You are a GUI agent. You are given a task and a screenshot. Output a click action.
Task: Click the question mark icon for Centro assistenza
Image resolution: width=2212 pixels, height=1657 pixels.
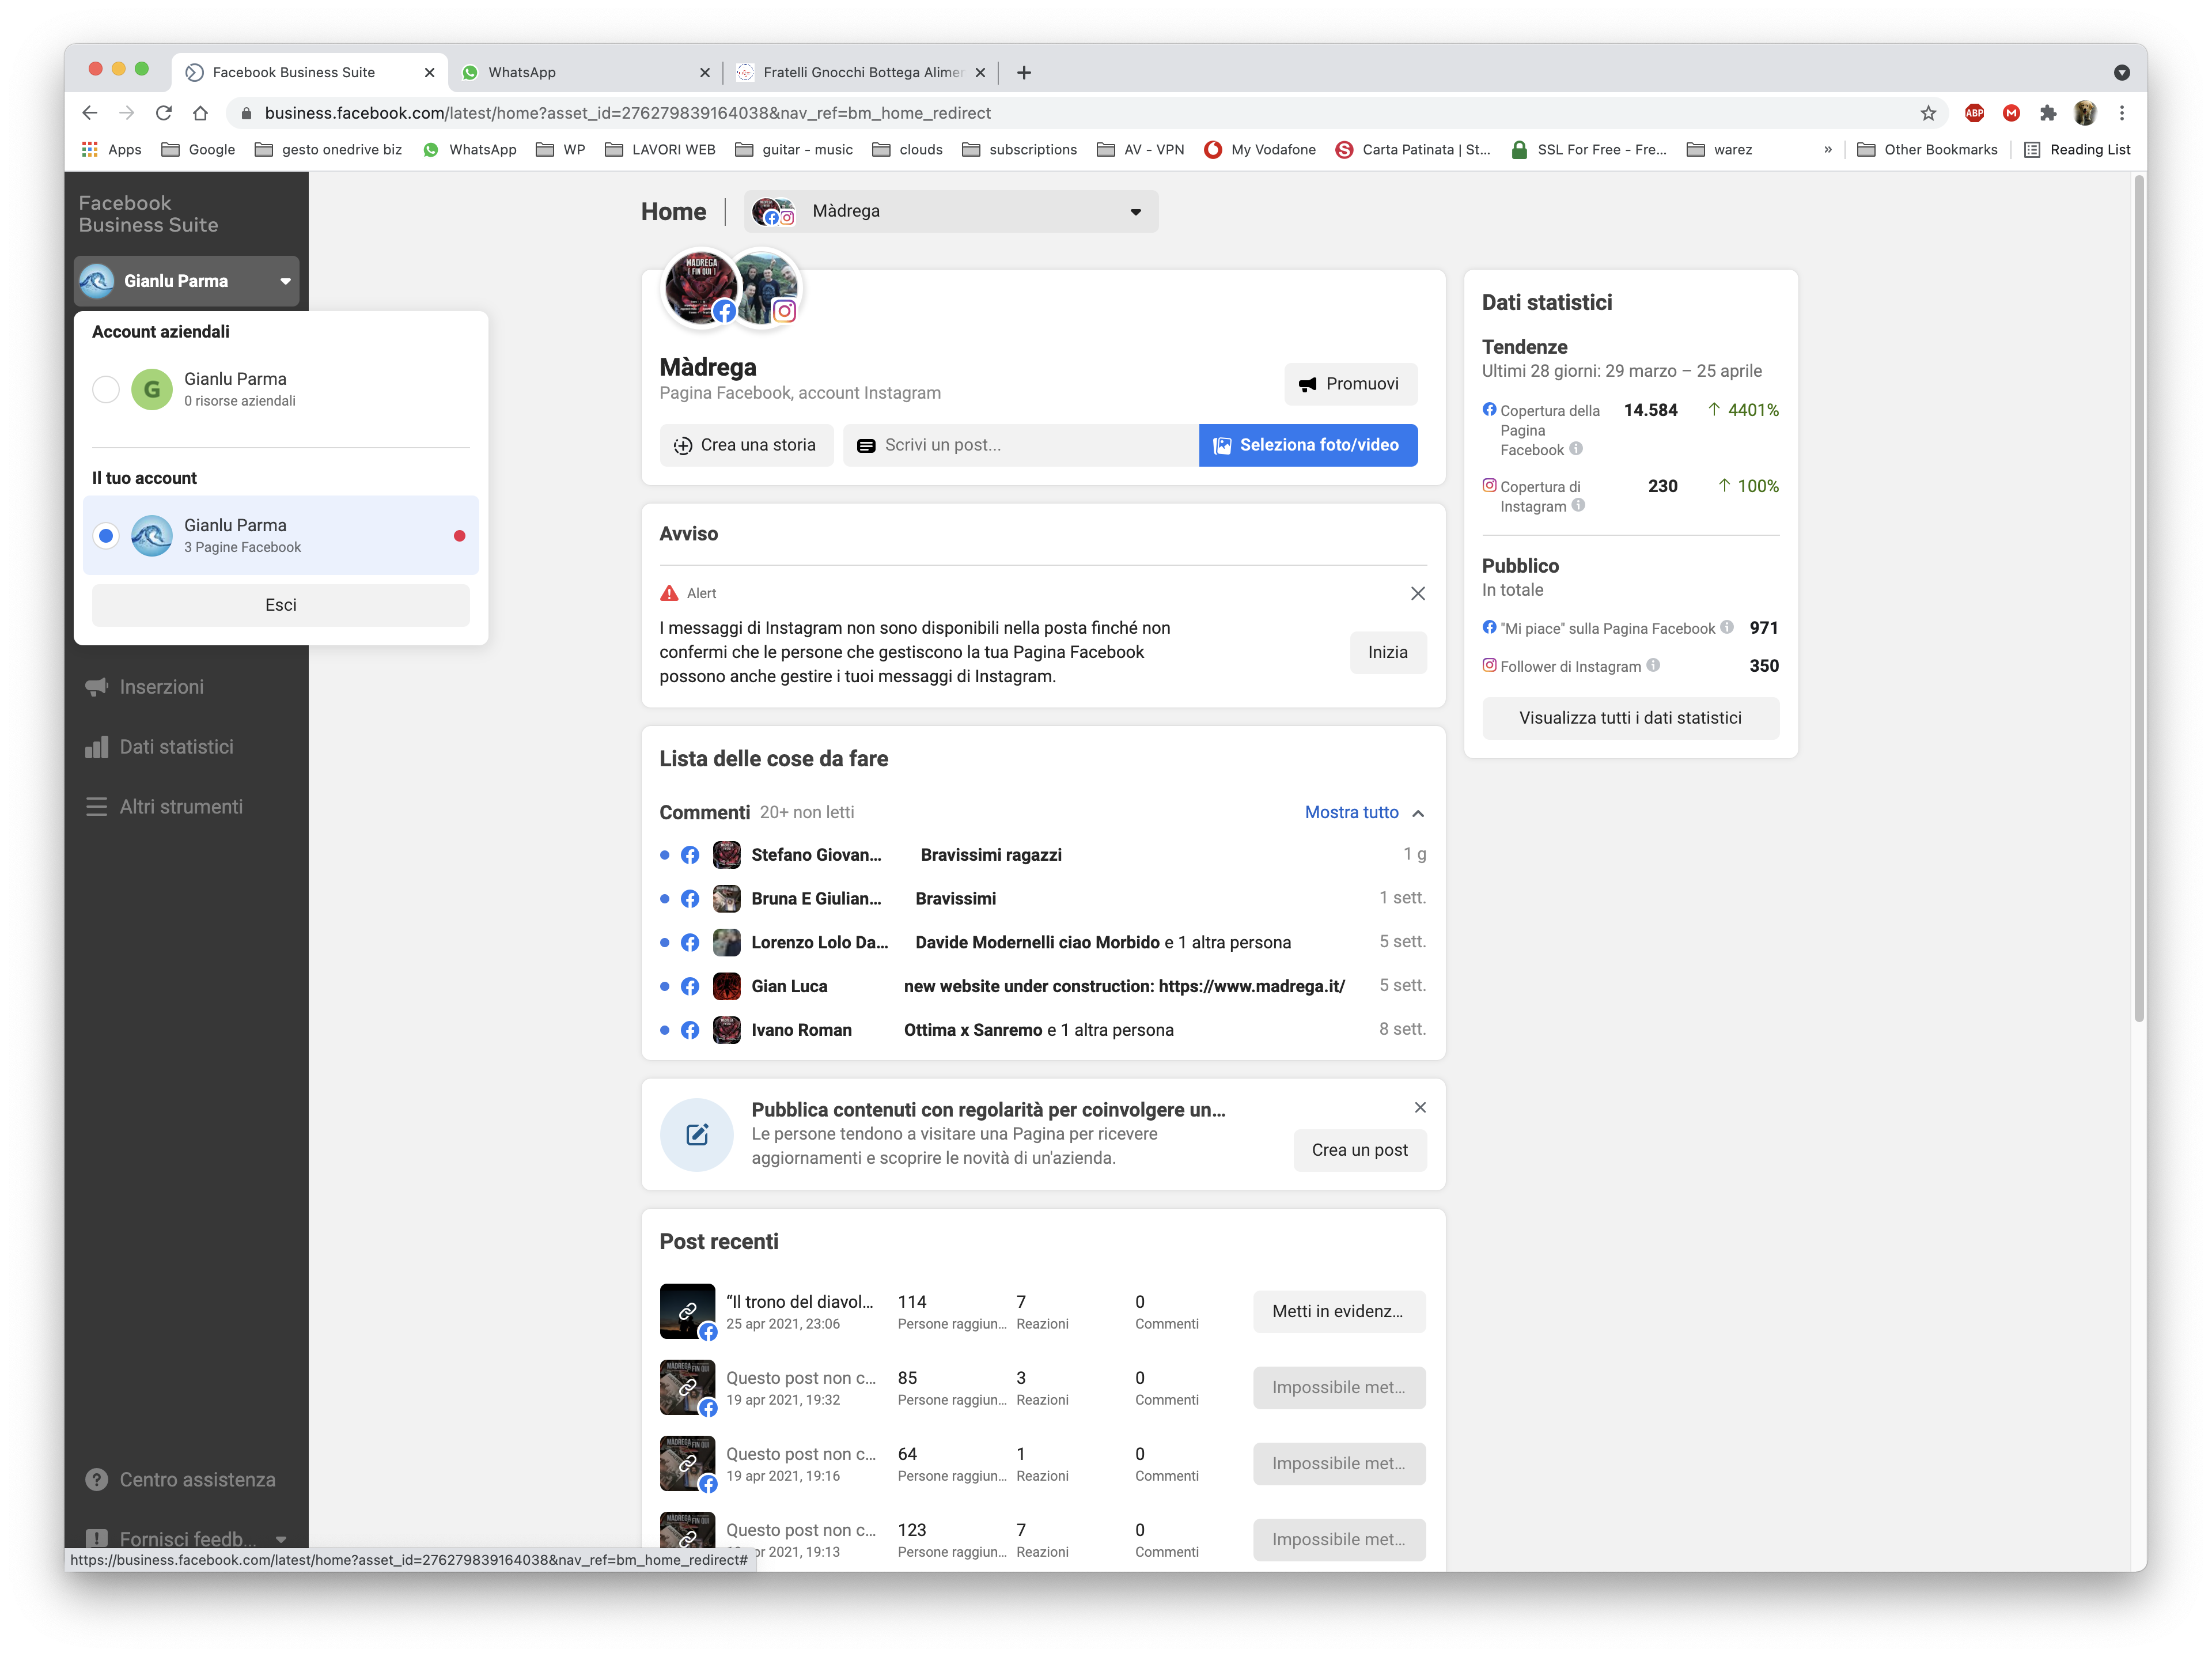96,1479
